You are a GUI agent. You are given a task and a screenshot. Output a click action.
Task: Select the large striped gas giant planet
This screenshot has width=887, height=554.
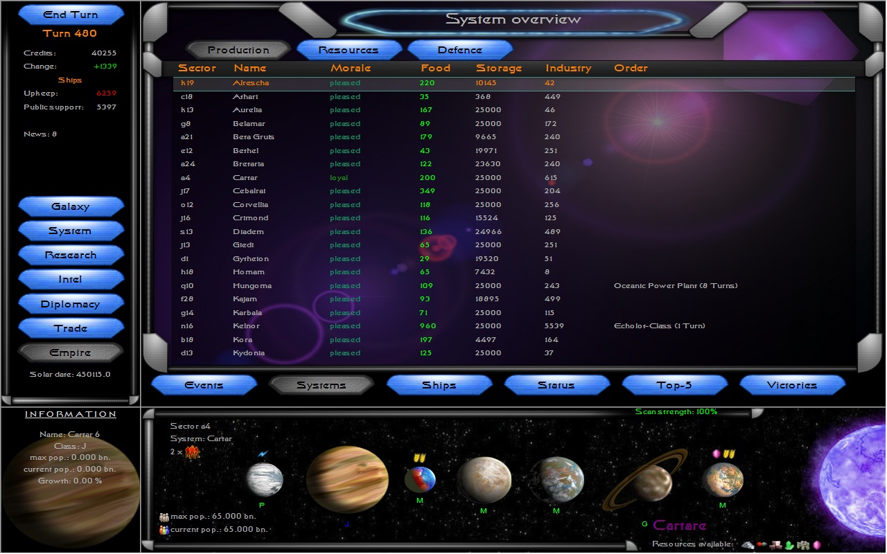coord(346,479)
